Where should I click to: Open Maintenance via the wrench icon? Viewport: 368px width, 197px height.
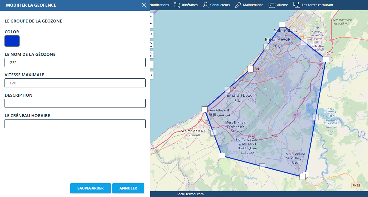point(238,5)
